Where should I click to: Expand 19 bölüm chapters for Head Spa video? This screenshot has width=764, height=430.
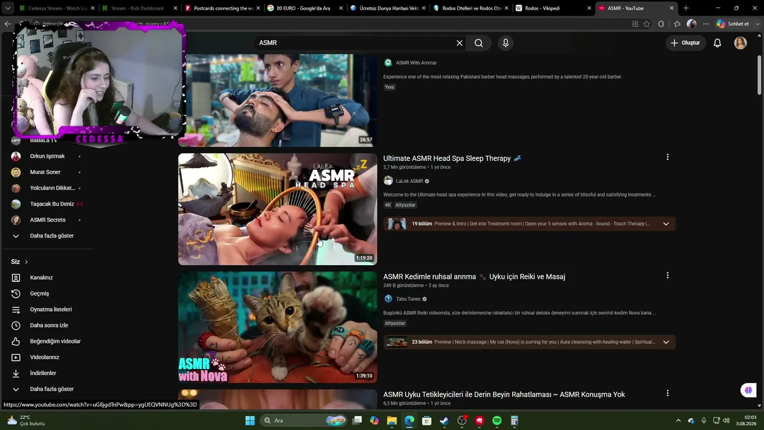click(666, 224)
